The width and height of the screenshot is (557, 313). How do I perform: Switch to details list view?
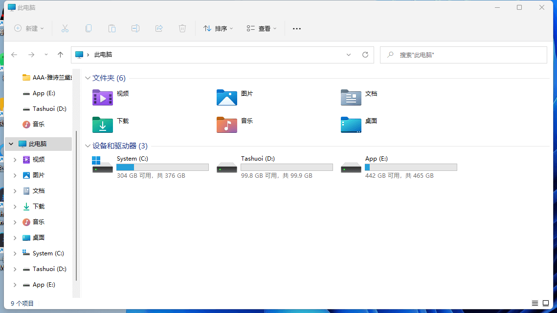pyautogui.click(x=535, y=304)
